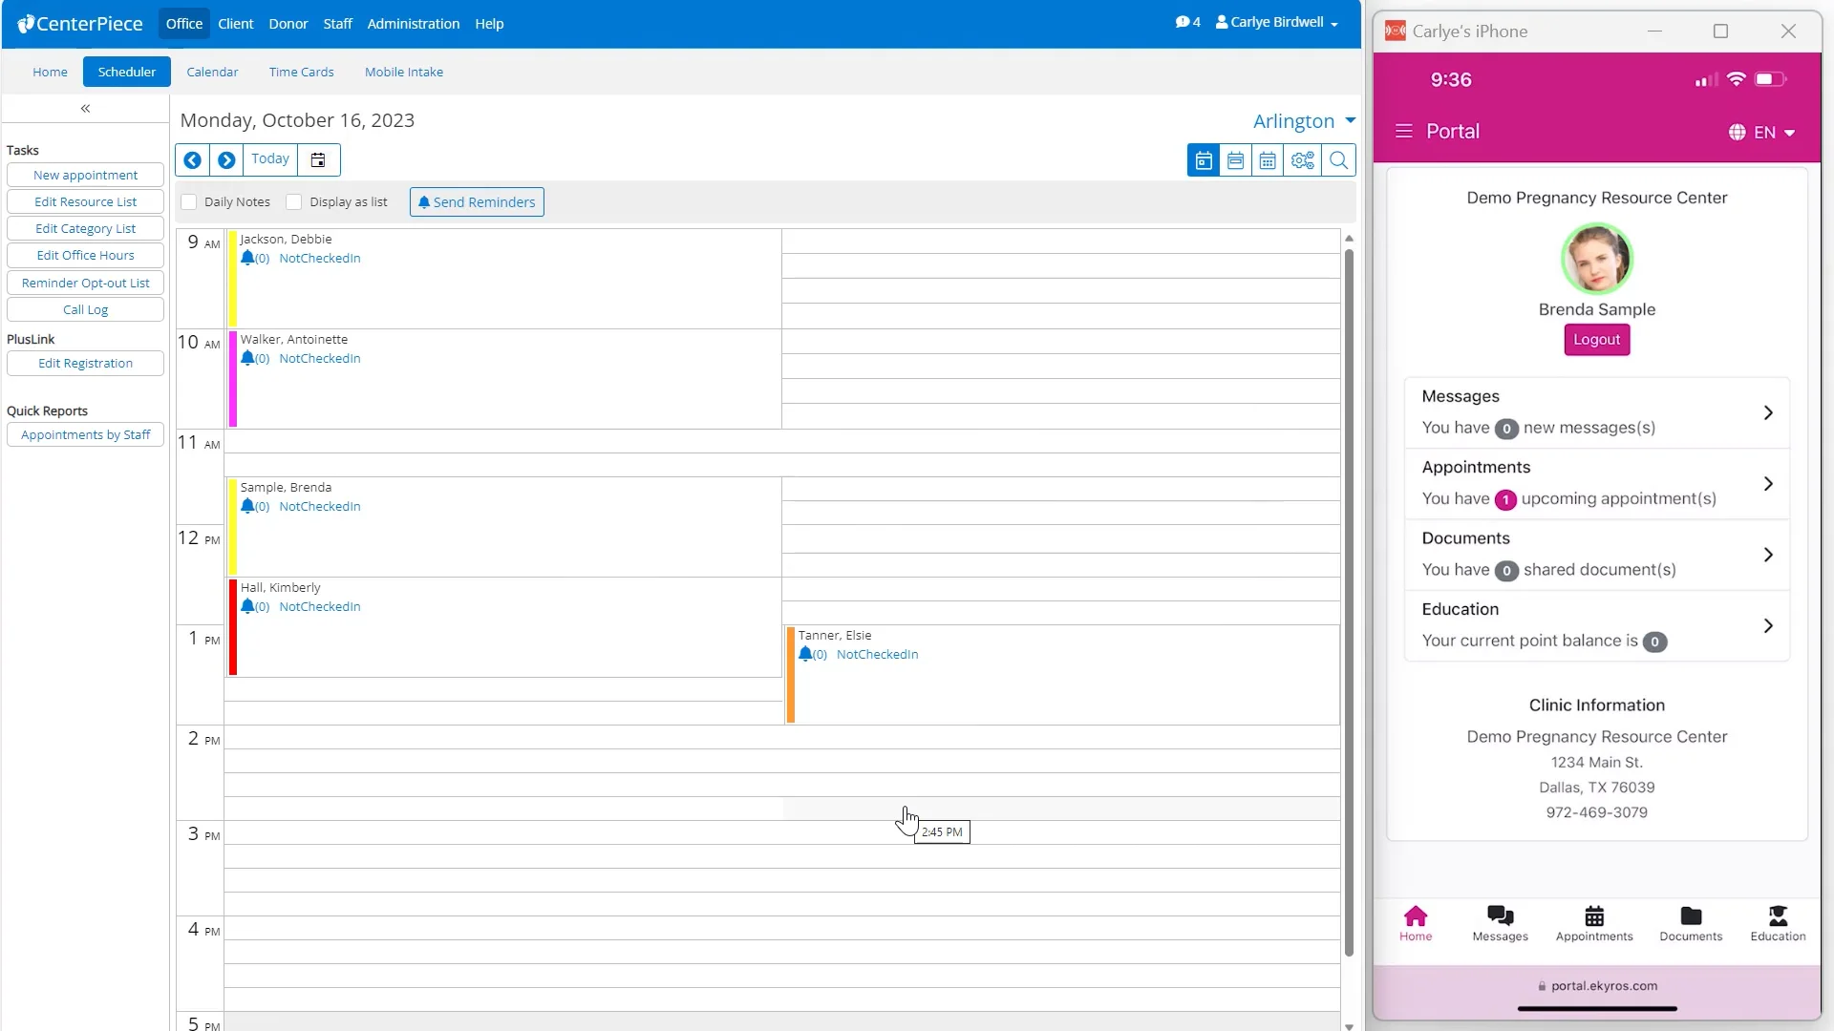Click the scheduler vertical scrollbar

pos(1349,601)
